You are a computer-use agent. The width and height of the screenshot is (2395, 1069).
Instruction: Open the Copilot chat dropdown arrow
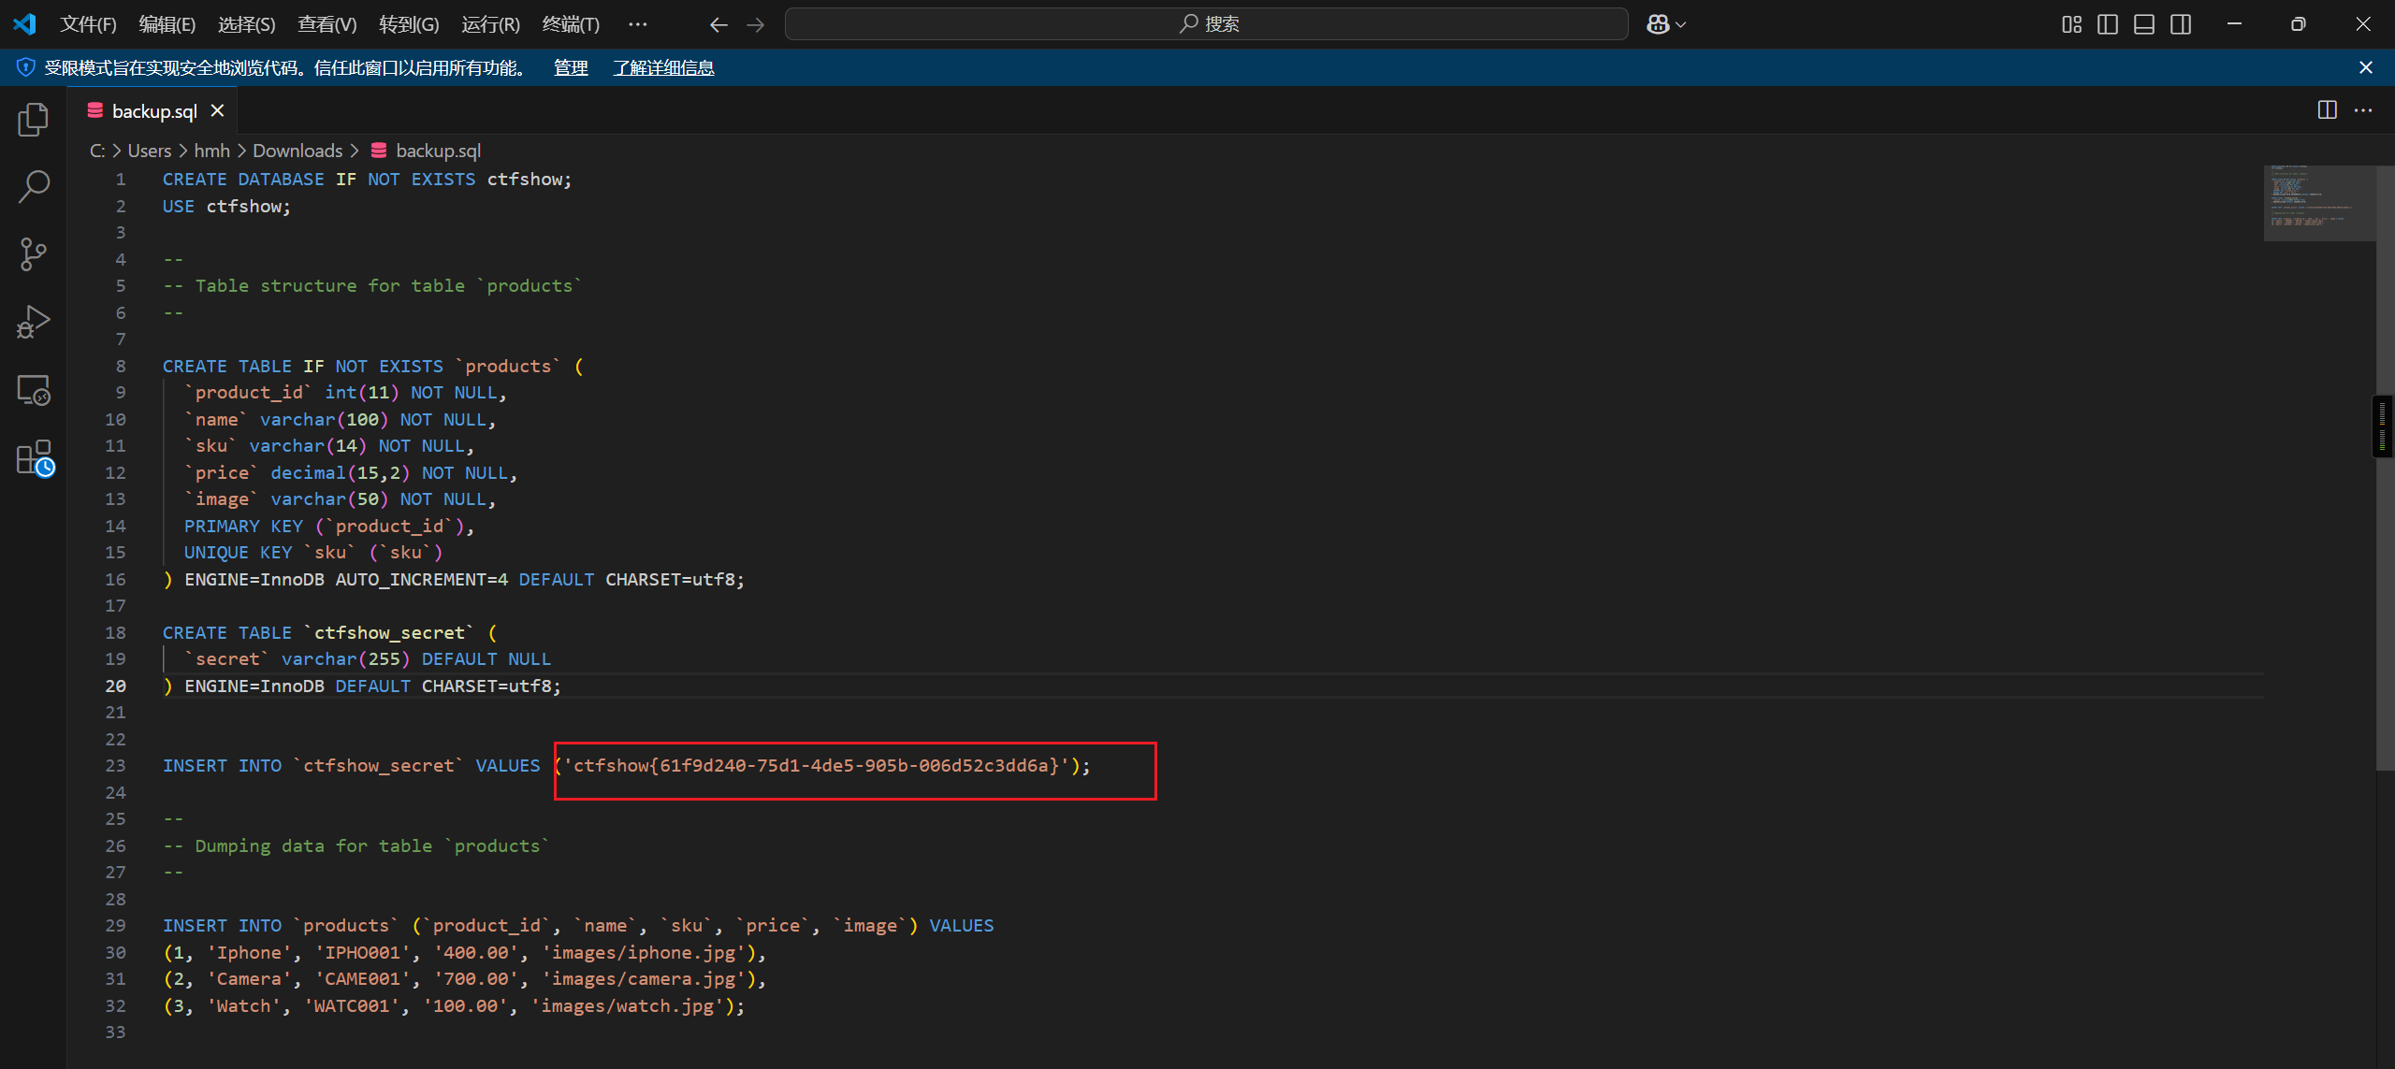[1681, 24]
